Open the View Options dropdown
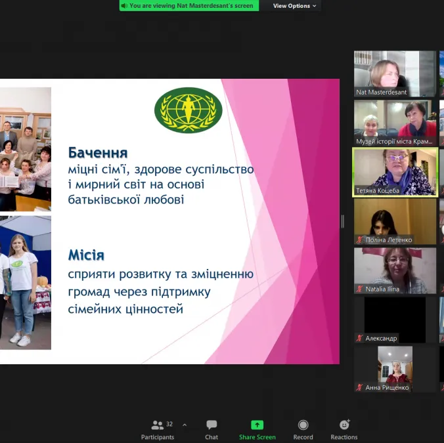The height and width of the screenshot is (443, 444). 294,6
